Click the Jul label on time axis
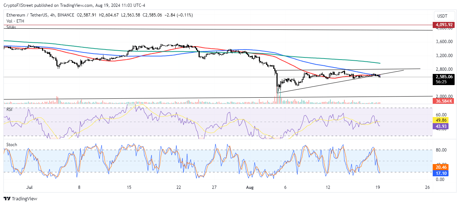 coord(29,187)
